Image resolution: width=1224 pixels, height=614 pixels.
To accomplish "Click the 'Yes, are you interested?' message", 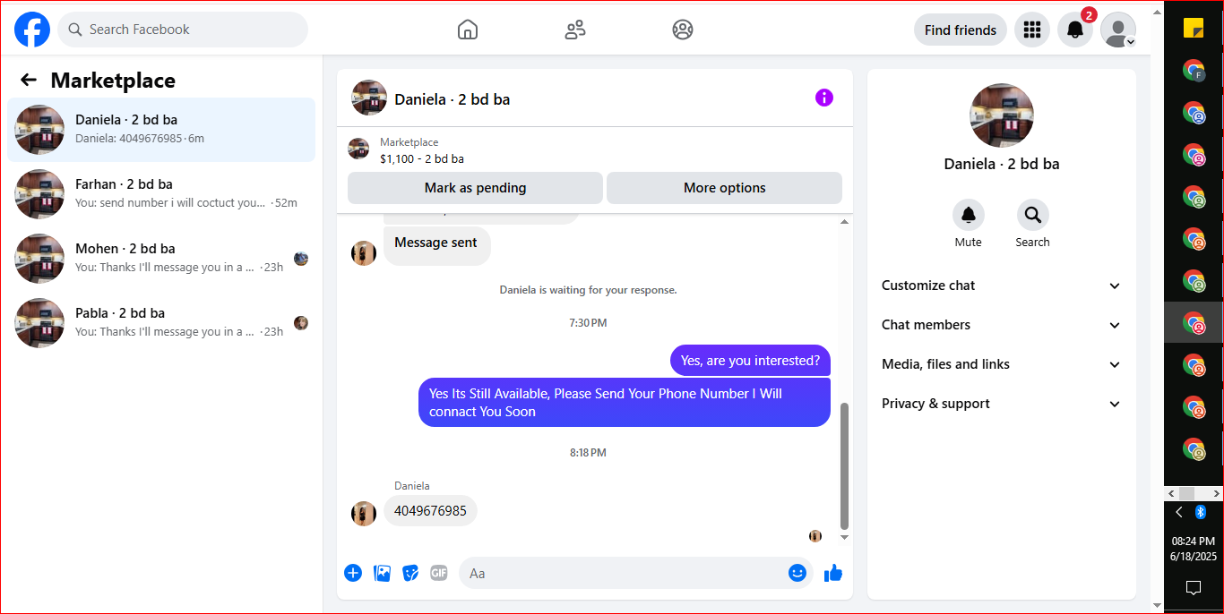I will tap(750, 361).
